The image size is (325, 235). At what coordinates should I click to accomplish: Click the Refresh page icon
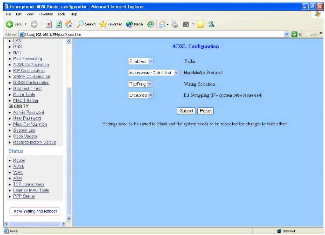(x=59, y=25)
